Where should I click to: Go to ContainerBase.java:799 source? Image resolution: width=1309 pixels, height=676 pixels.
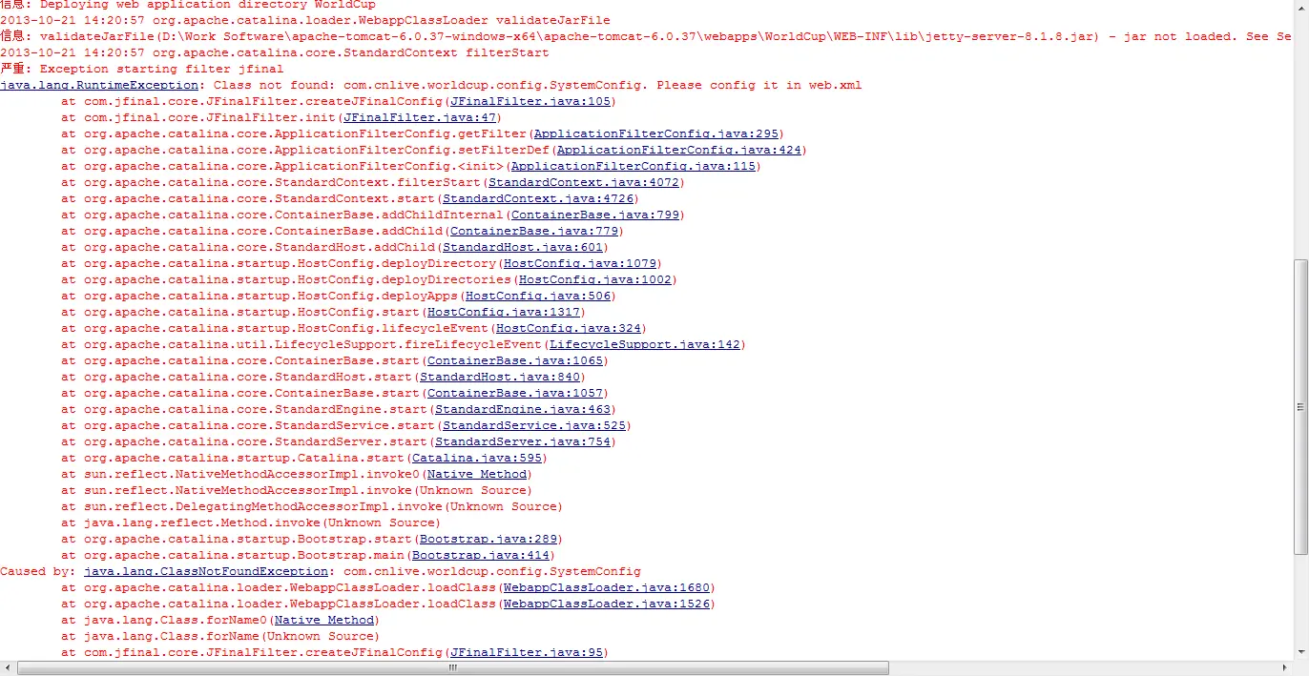click(x=595, y=215)
